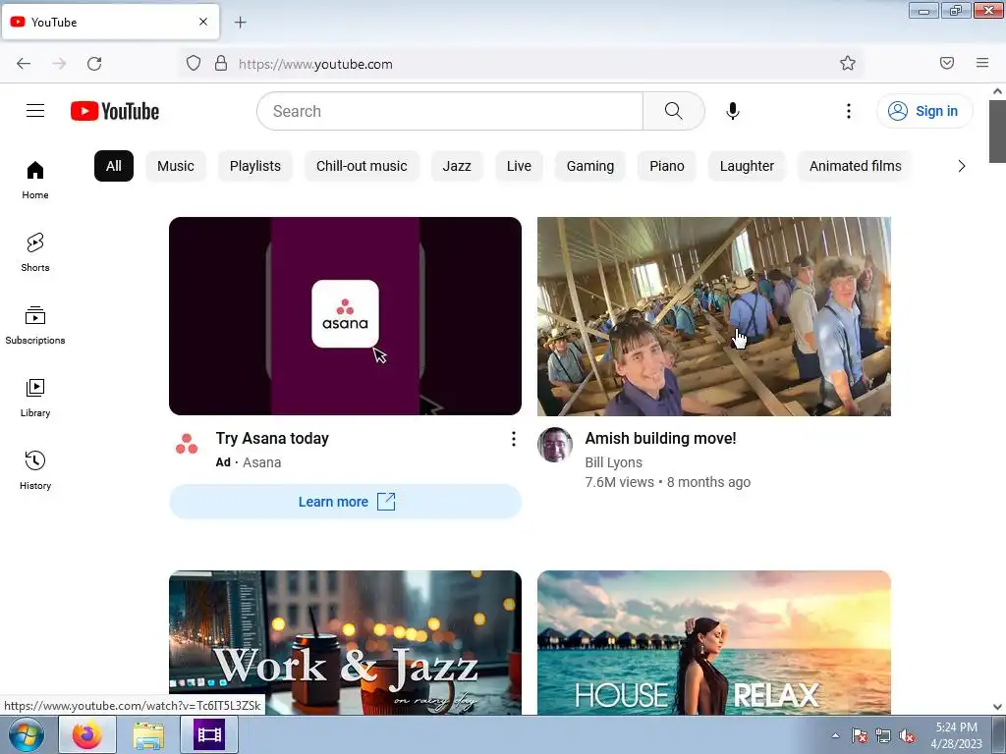Open the Work & Jazz video thumbnail
This screenshot has height=754, width=1006.
coord(345,642)
